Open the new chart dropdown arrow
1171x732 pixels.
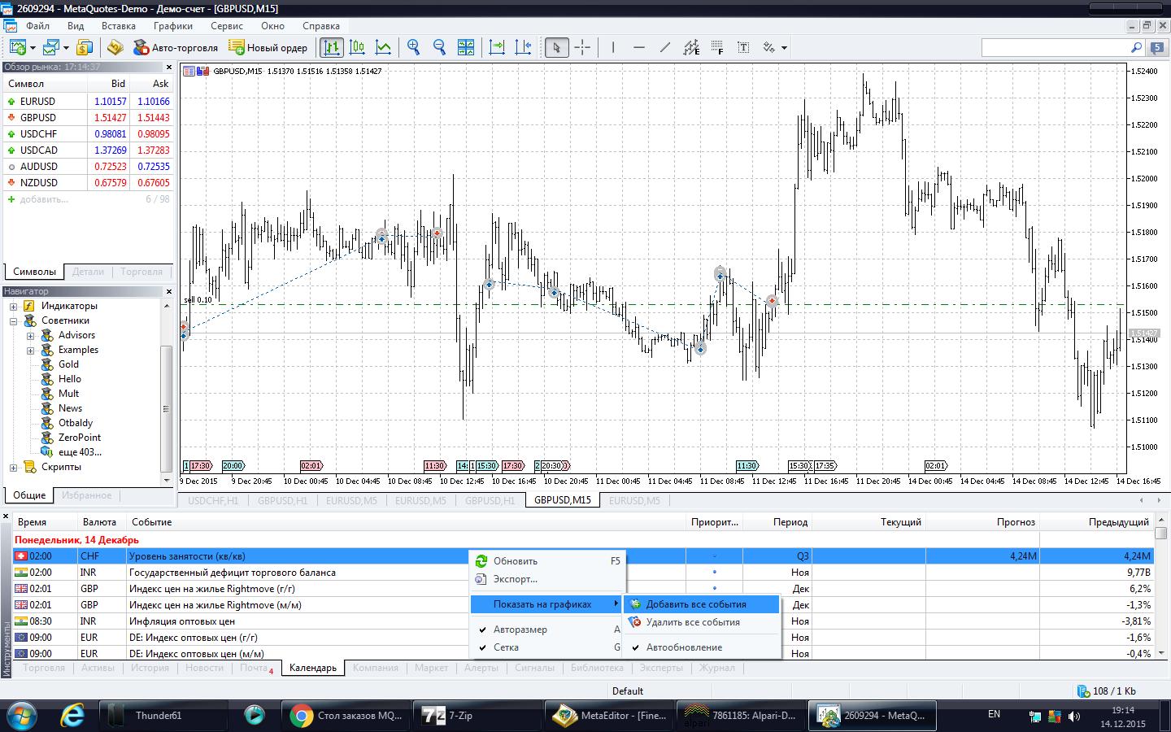pos(33,48)
